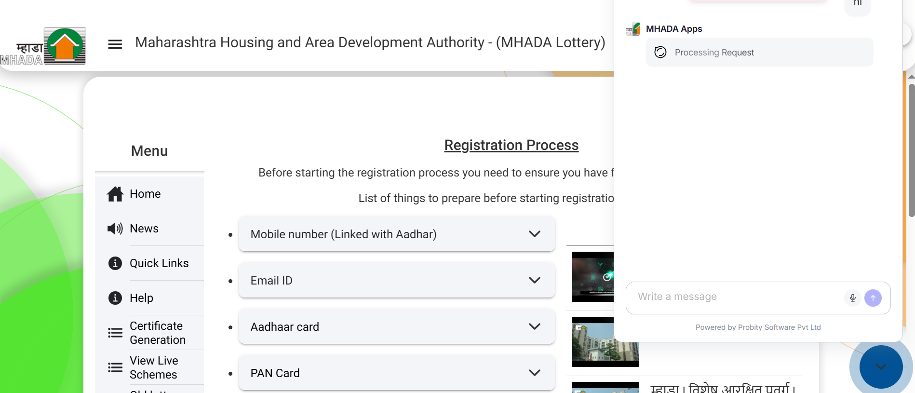Click the Maharashtra Housing Authority page title
915x393 pixels.
point(370,42)
